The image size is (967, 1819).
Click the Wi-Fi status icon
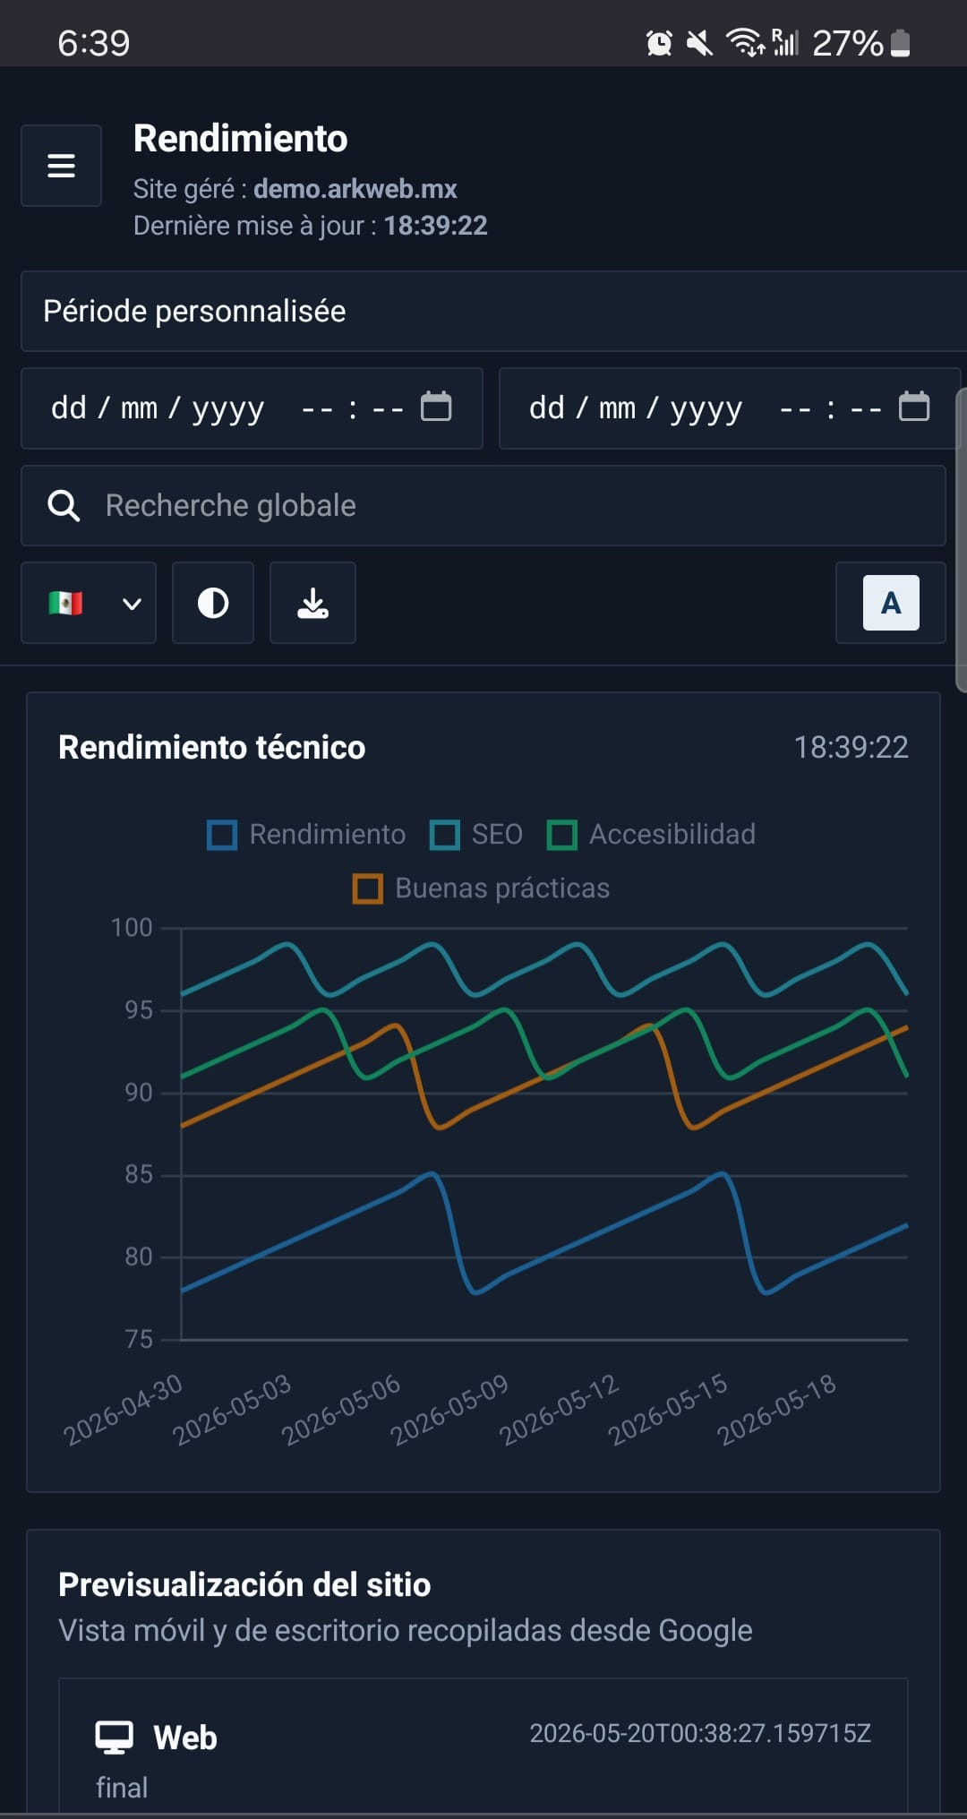745,42
